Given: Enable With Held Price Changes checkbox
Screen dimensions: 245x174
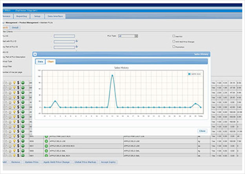Looking at the screenshot, I should (x=174, y=41).
